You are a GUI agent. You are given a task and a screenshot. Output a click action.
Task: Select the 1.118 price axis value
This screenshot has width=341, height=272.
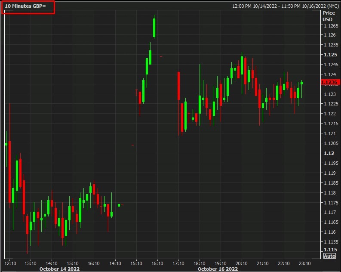[x=330, y=193]
